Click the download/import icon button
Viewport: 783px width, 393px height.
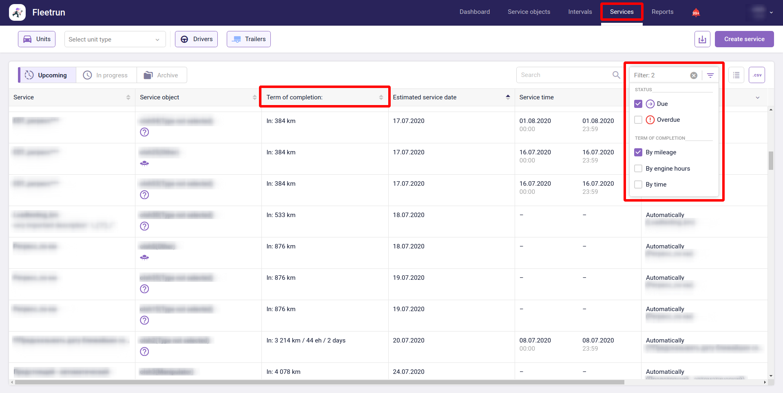(x=702, y=39)
